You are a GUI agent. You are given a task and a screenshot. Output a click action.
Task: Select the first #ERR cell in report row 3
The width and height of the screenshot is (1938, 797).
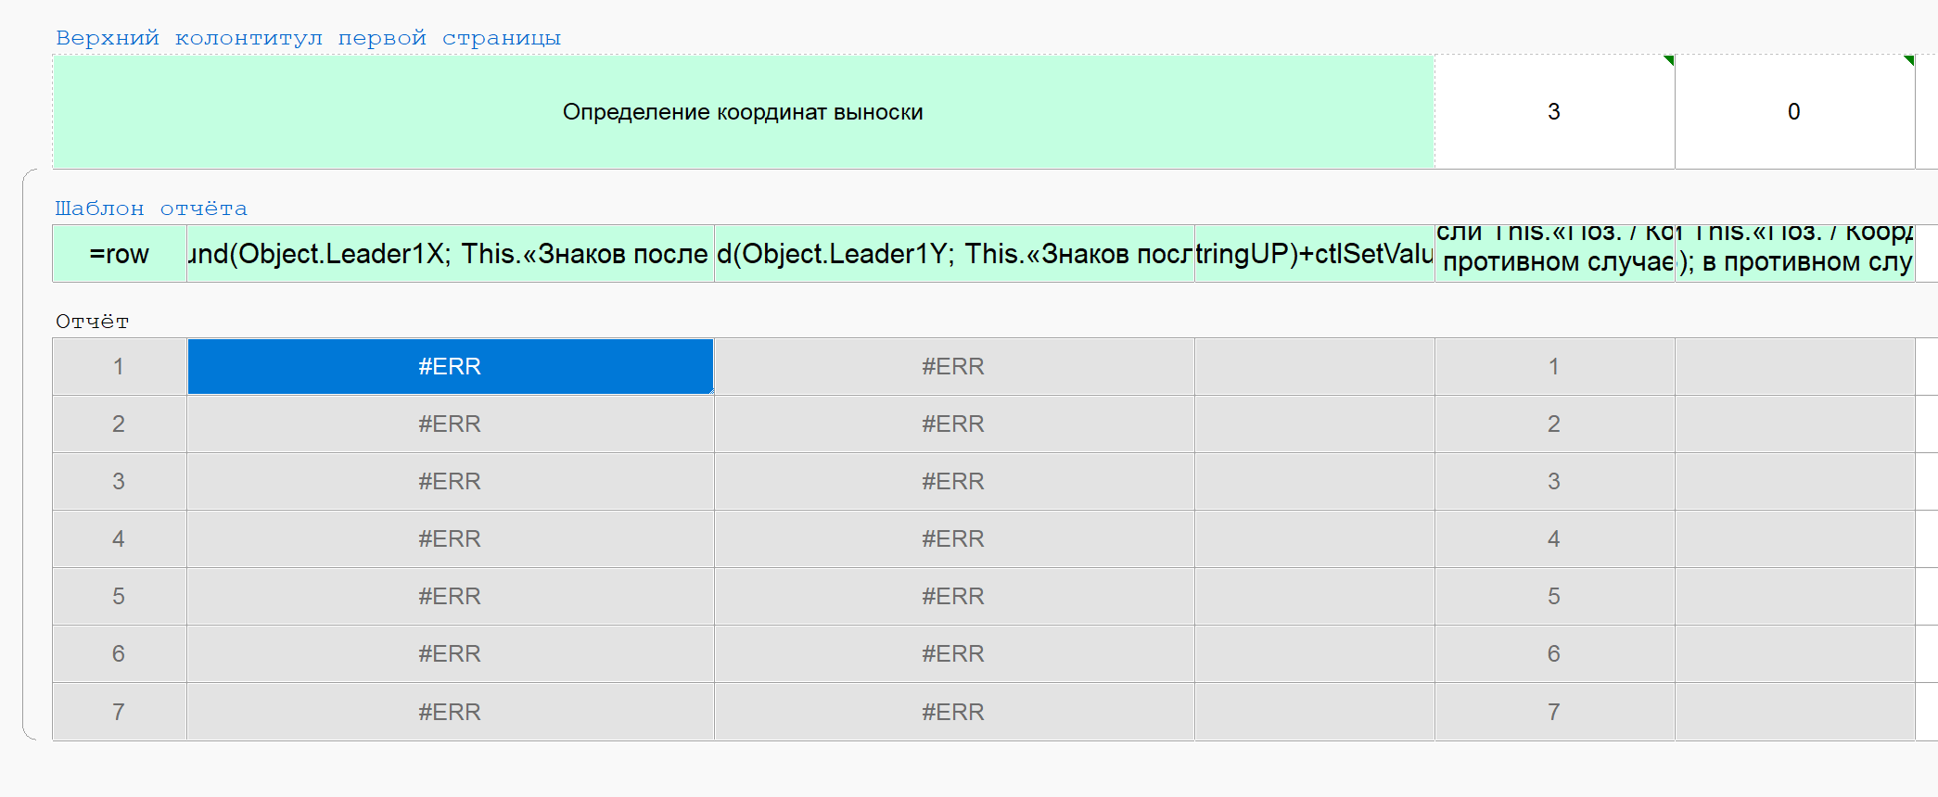click(450, 481)
